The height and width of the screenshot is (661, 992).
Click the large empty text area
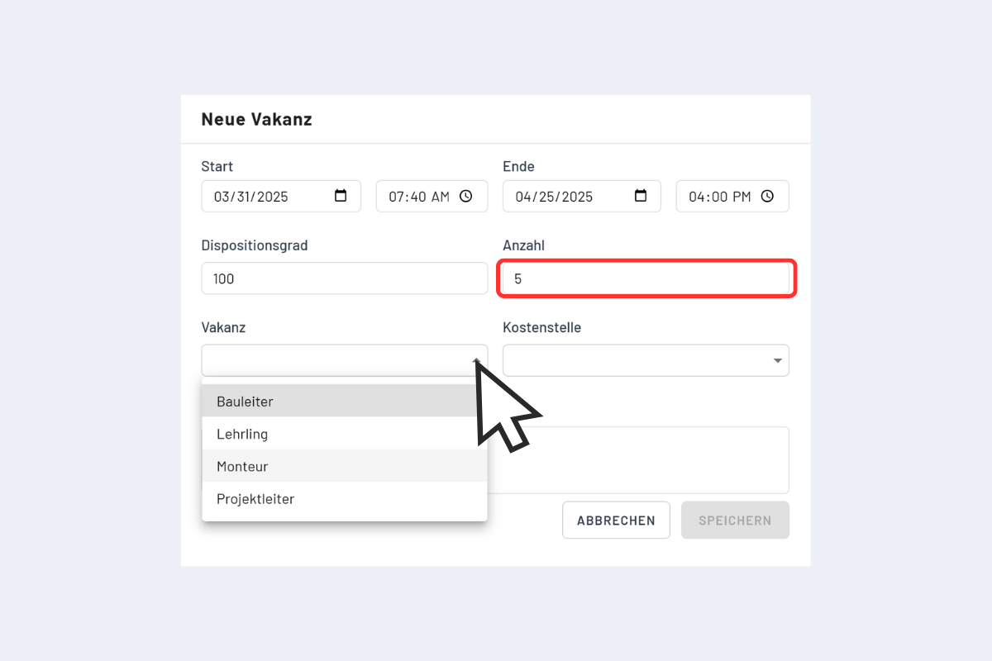(661, 459)
